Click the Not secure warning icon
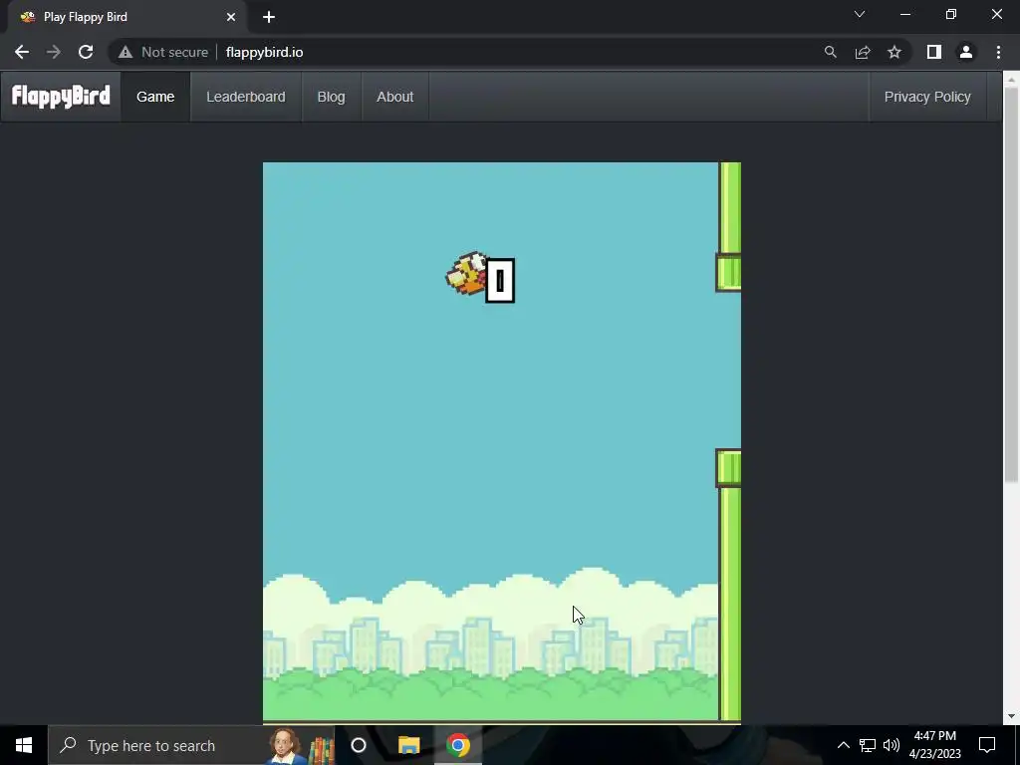The image size is (1020, 765). tap(126, 52)
